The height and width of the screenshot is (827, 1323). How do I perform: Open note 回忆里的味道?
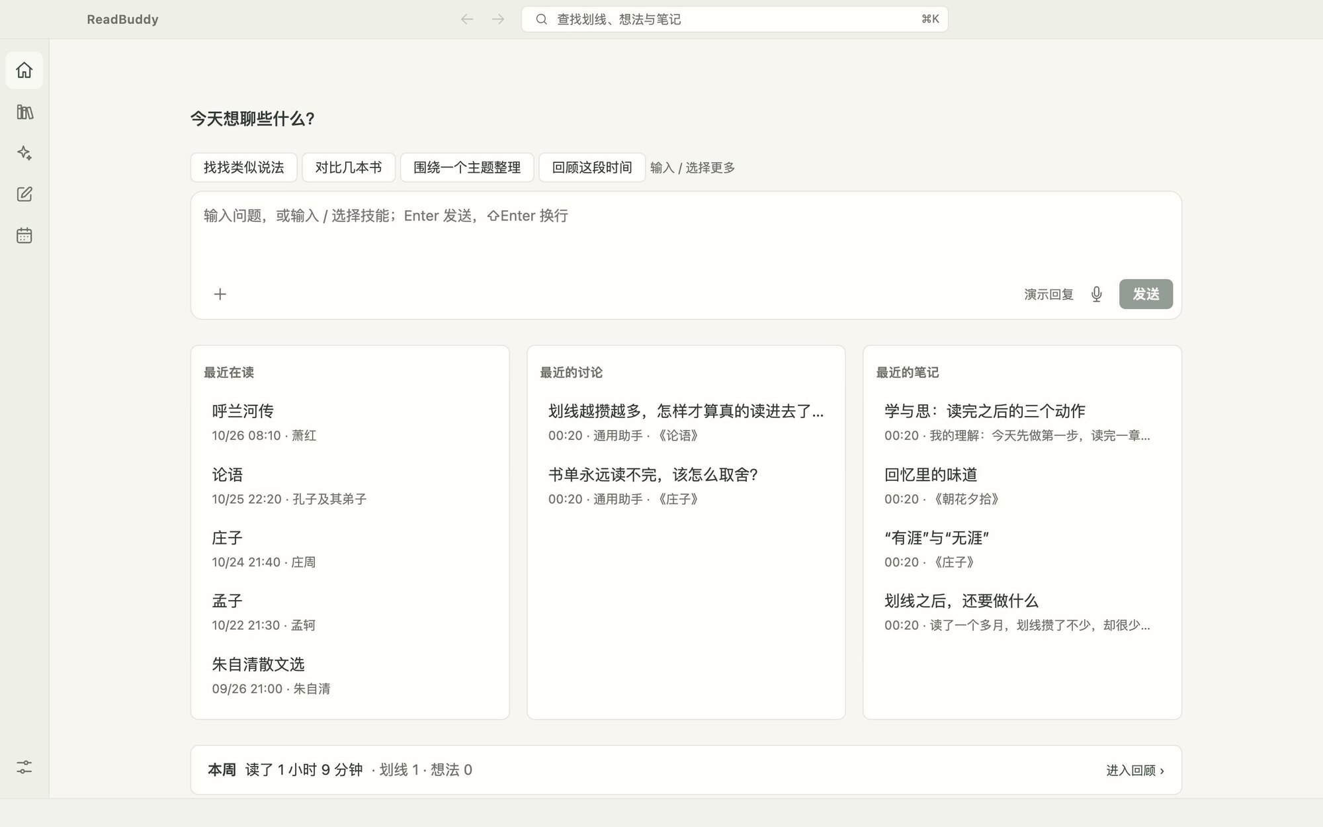(1022, 486)
